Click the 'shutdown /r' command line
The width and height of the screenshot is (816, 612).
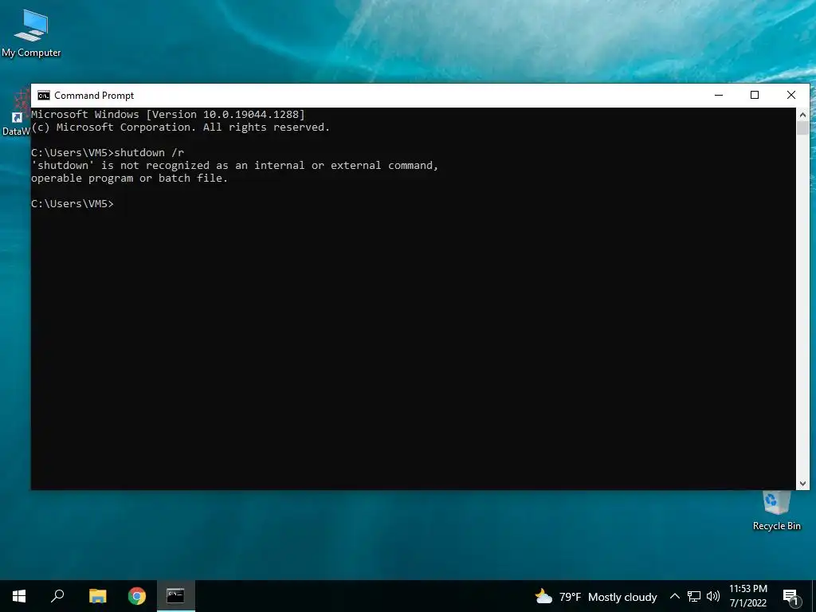(x=108, y=152)
